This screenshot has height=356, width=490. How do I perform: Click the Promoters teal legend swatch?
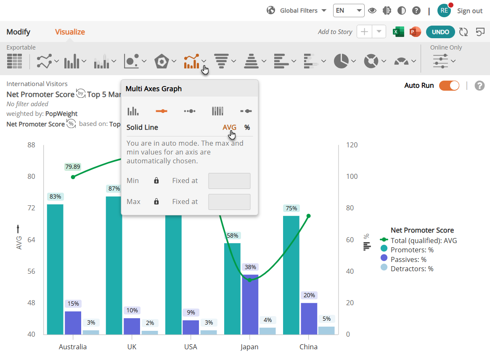384,249
